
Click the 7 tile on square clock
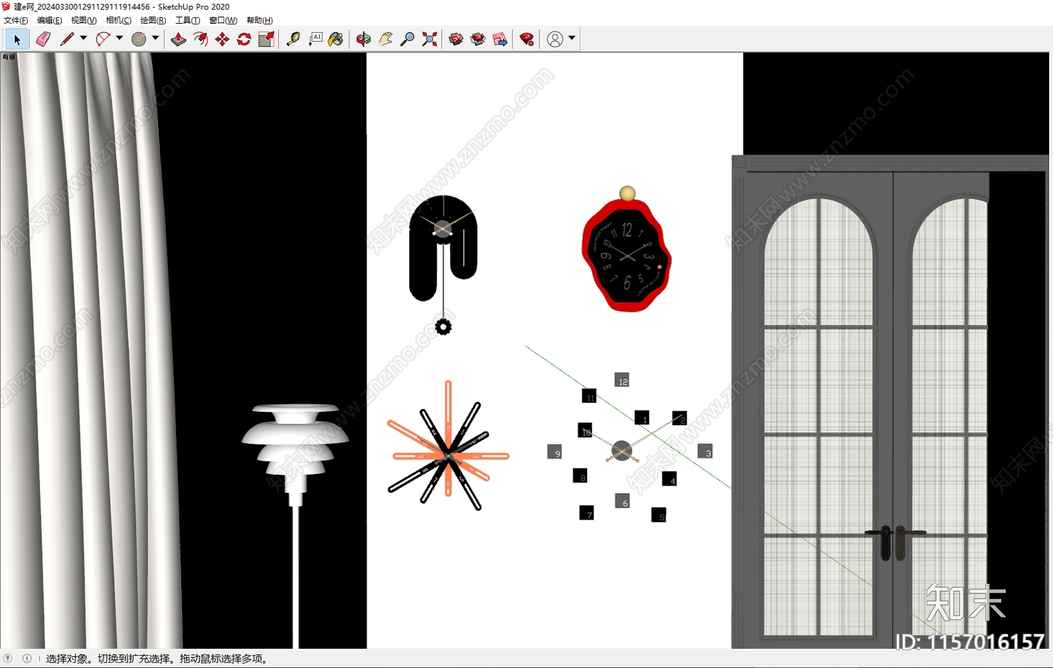click(586, 513)
